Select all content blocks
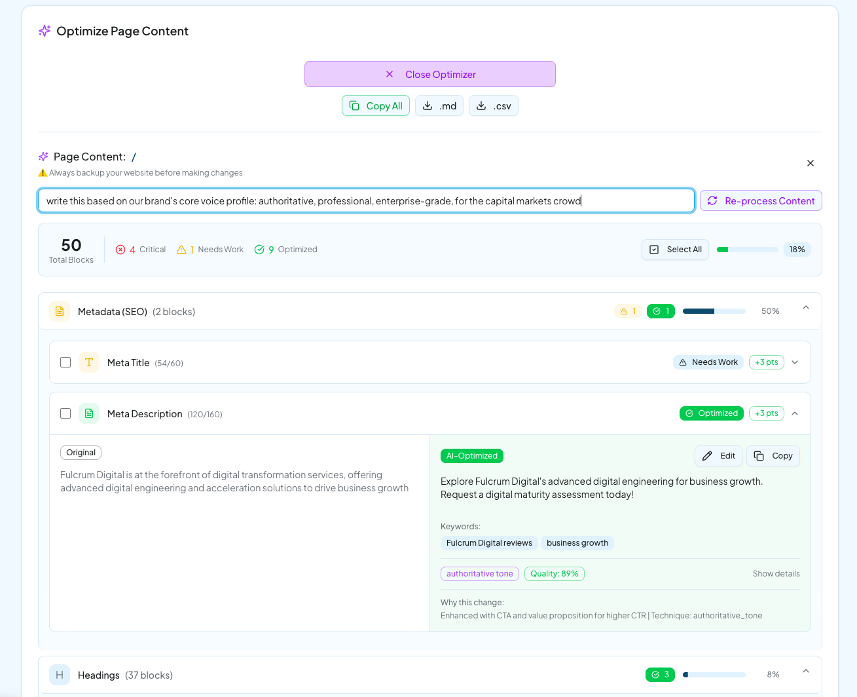The image size is (857, 697). [x=675, y=250]
